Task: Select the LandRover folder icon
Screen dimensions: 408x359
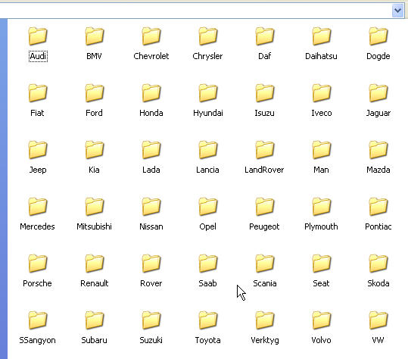Action: coord(265,149)
